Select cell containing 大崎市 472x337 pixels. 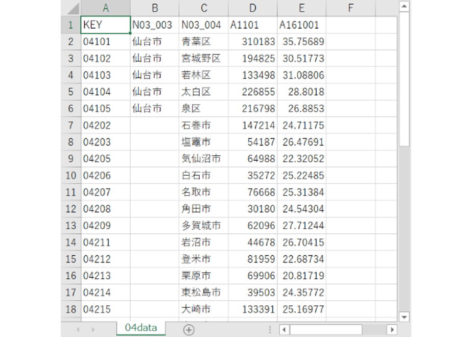[204, 309]
